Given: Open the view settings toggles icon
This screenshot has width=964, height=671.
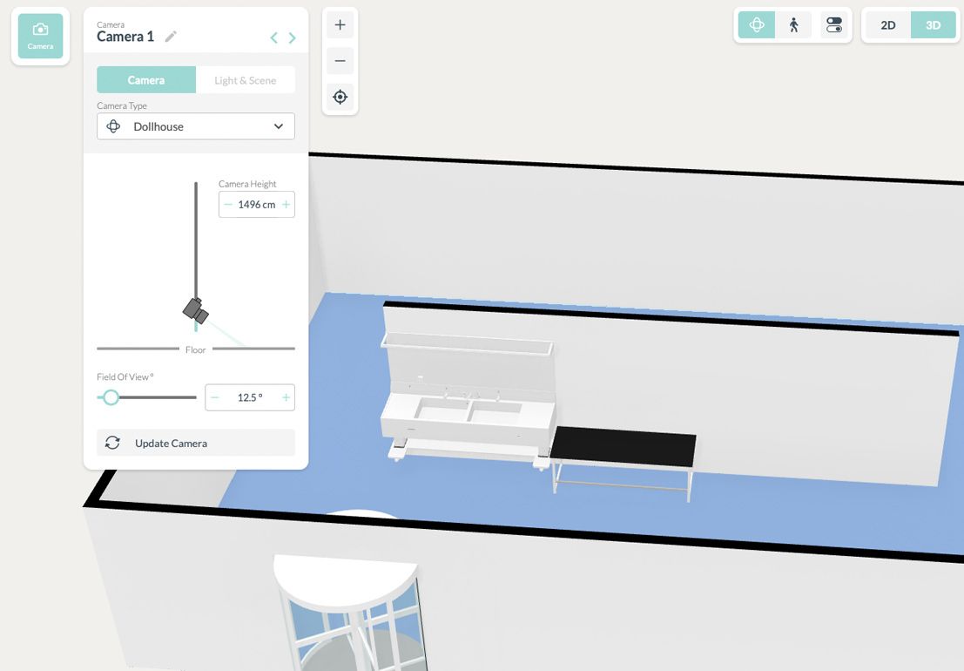Looking at the screenshot, I should point(833,25).
